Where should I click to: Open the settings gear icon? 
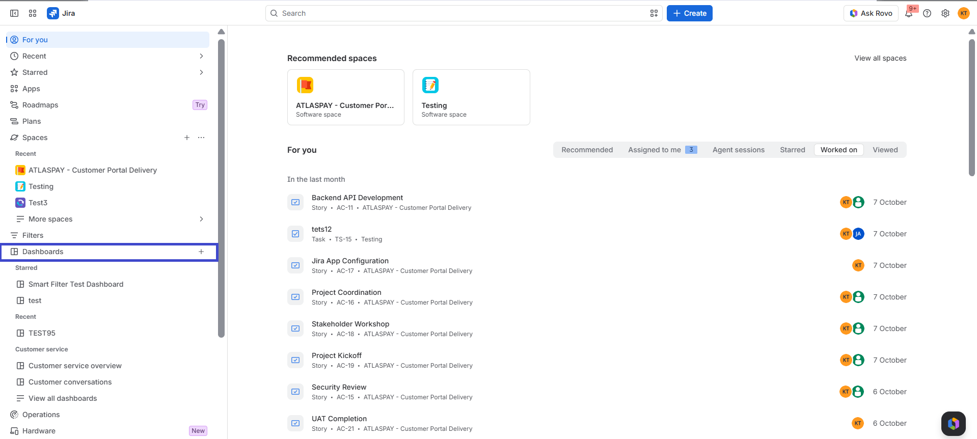click(945, 13)
